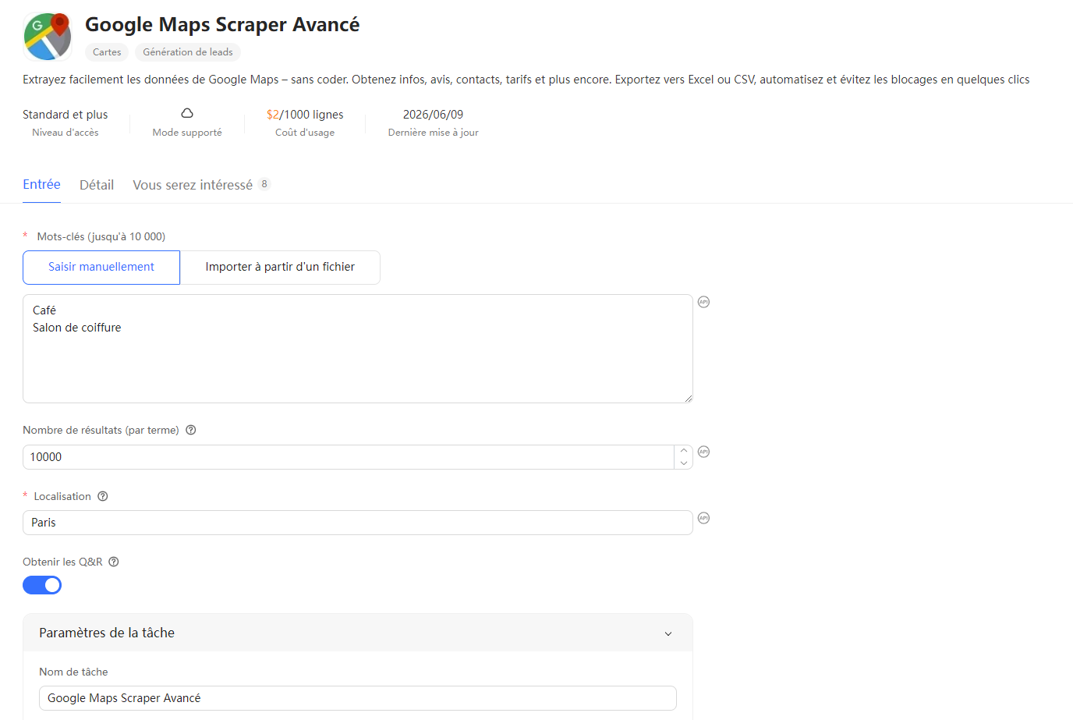Select Saisir manuellement input mode
This screenshot has height=720, width=1073.
(101, 268)
